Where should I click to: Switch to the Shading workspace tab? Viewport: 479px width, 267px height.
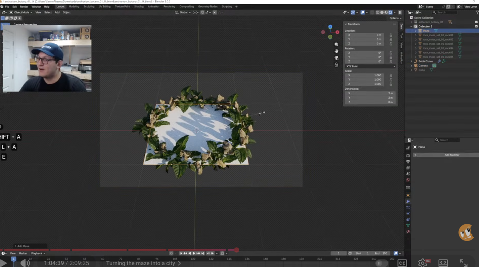tap(139, 6)
